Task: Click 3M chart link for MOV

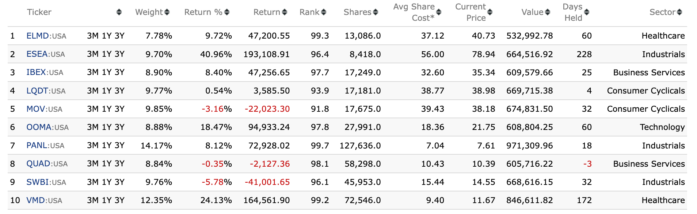Action: pyautogui.click(x=93, y=109)
